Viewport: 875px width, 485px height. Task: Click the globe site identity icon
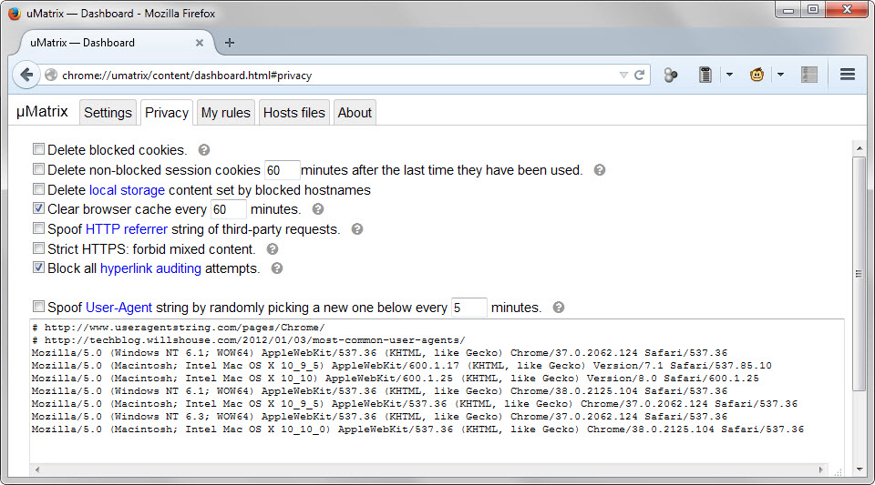[x=51, y=76]
